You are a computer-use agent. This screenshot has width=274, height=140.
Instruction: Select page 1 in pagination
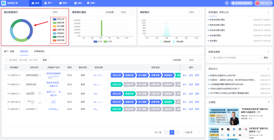(172, 132)
